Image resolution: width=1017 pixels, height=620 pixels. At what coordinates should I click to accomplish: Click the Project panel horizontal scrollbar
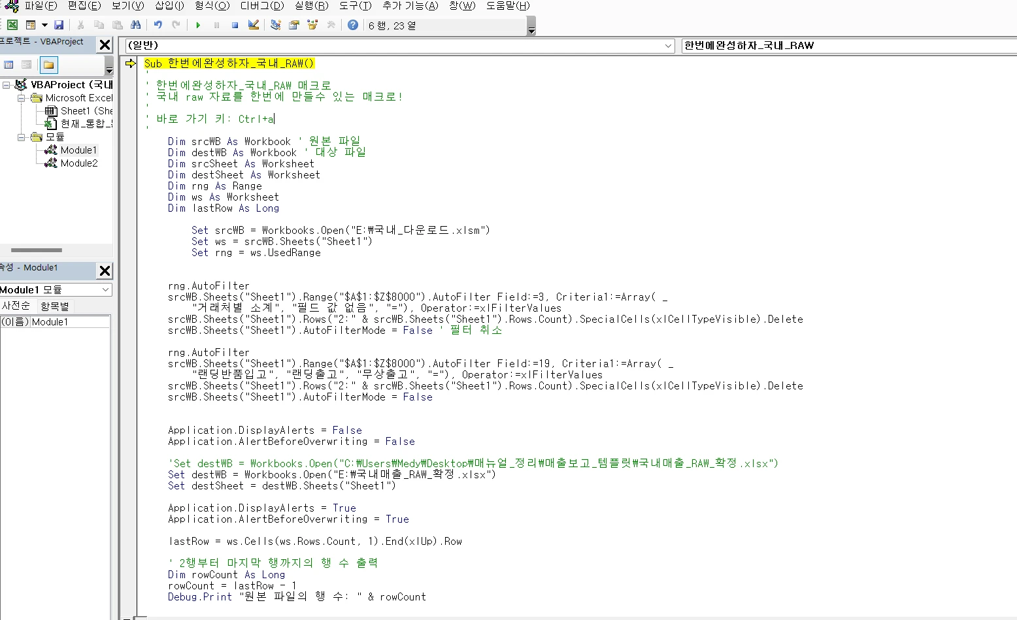pyautogui.click(x=37, y=250)
